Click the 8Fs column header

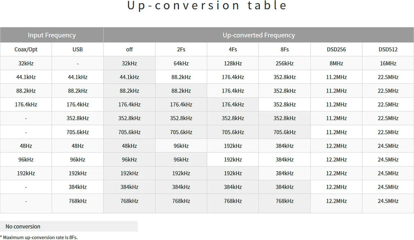tap(285, 49)
